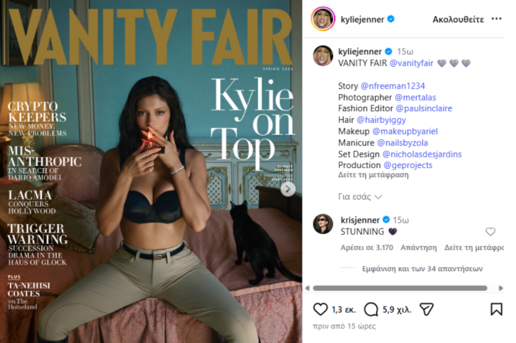Screen dimensions: 516x343
Task: Save post with bookmark icon
Action: tap(496, 309)
